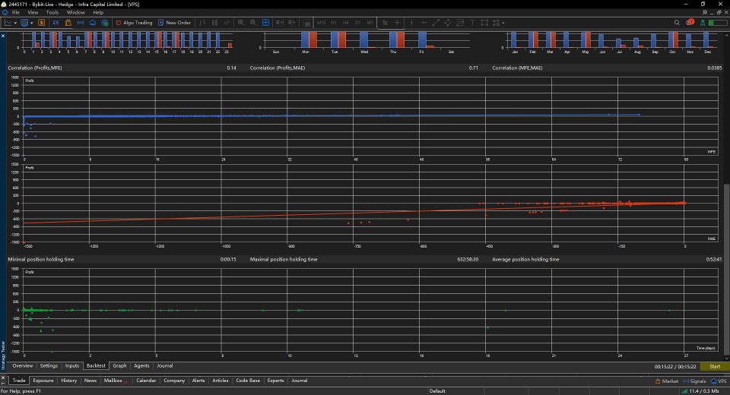Expand the objects shapes dropdown arrow
This screenshot has width=730, height=395.
(x=503, y=22)
